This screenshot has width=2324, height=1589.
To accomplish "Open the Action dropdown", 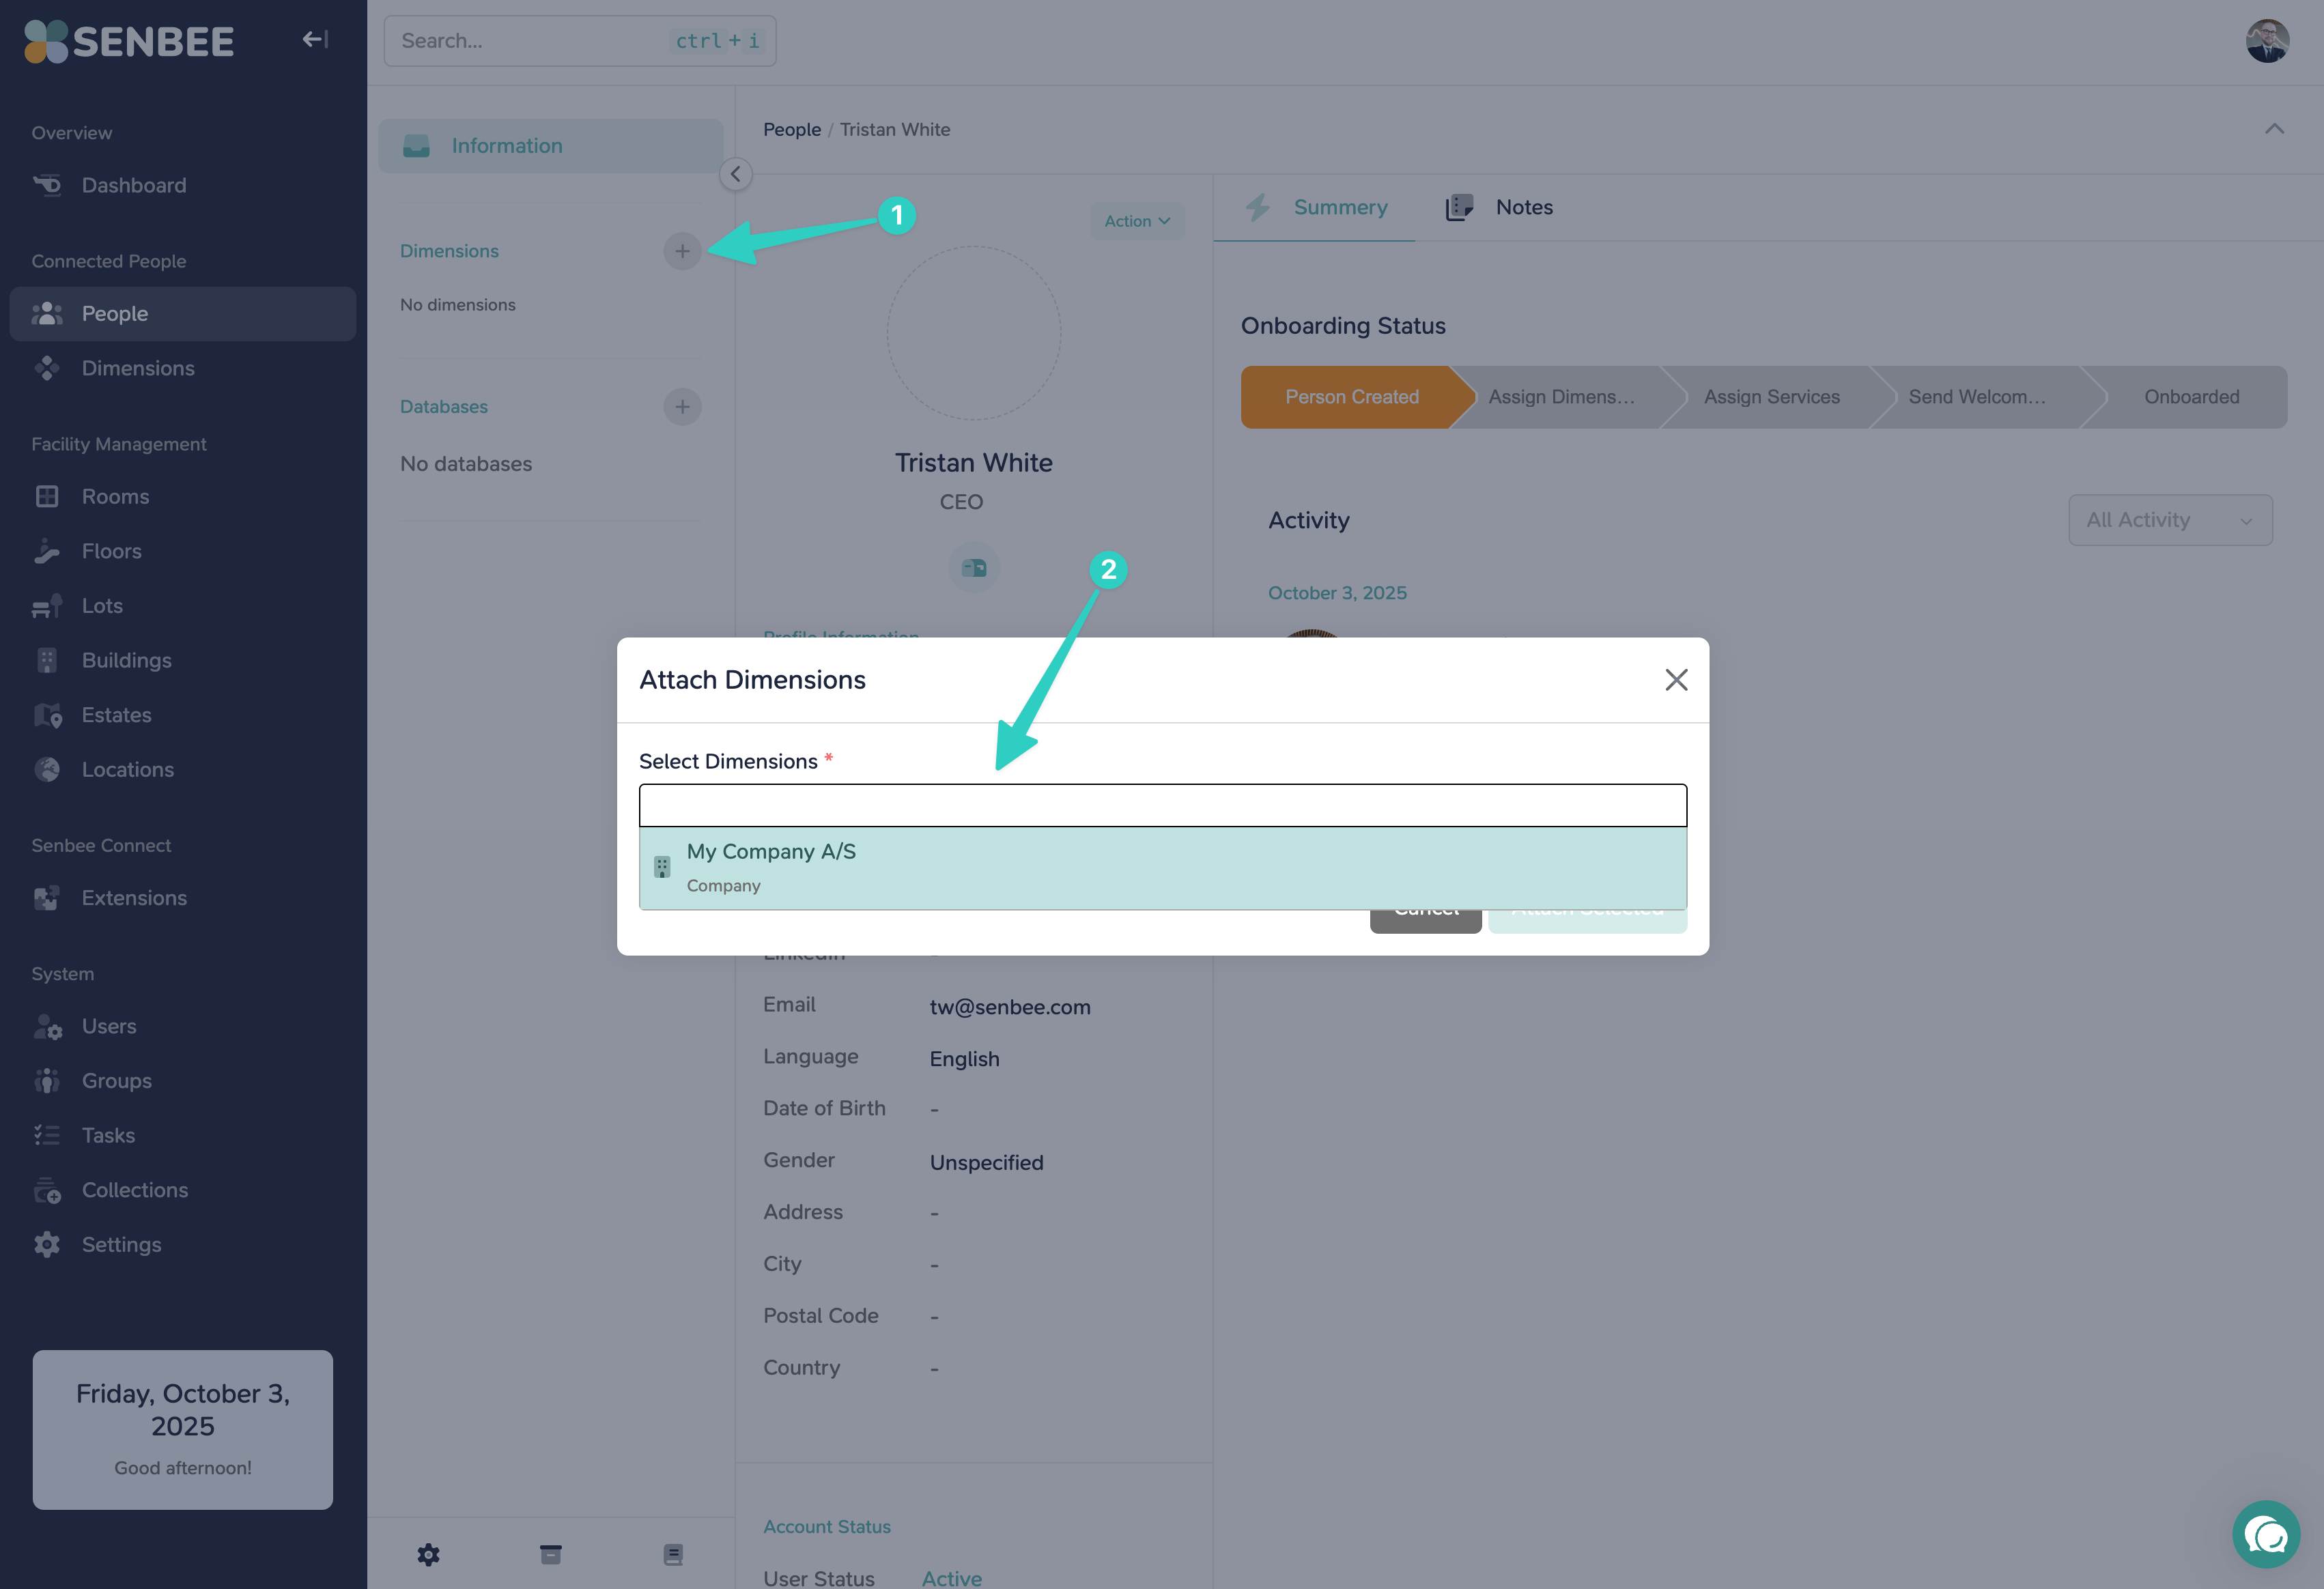I will (1137, 221).
